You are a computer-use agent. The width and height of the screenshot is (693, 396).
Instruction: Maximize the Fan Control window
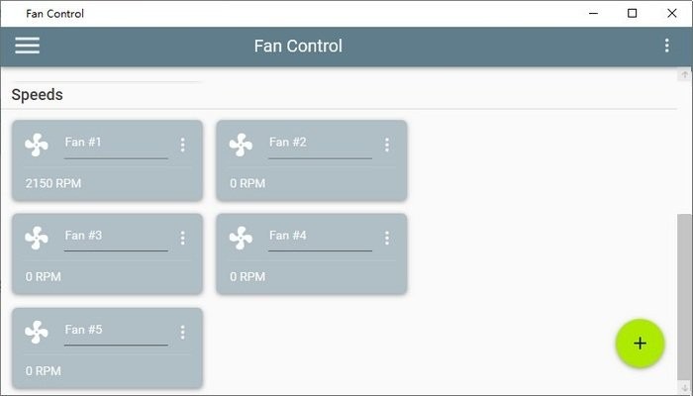click(x=633, y=13)
